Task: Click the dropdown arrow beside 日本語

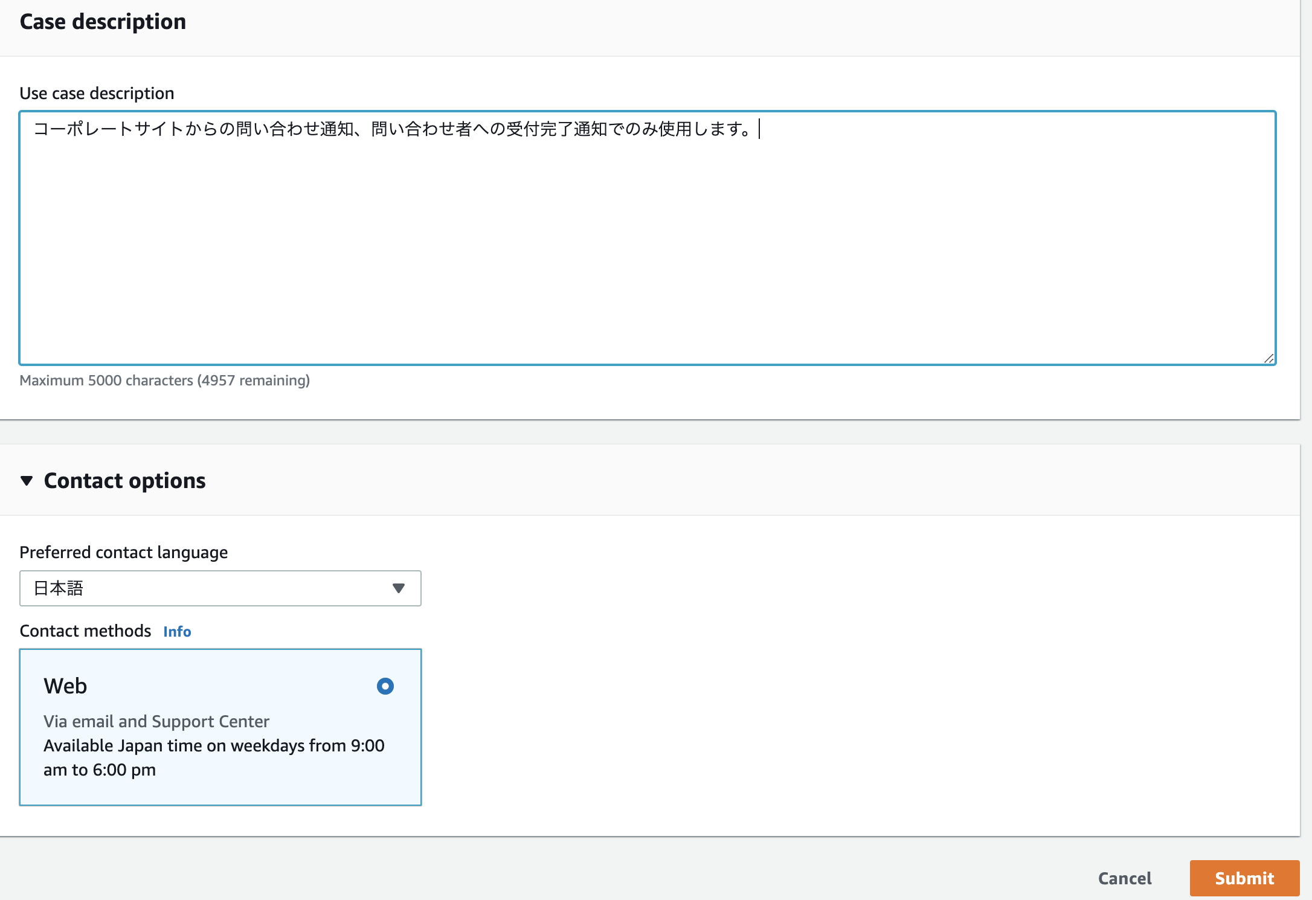Action: click(398, 588)
